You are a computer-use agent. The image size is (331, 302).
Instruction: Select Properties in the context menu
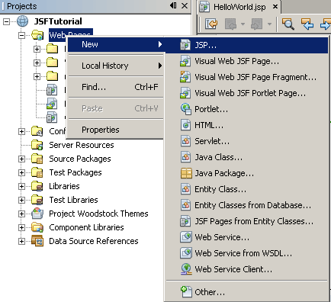pyautogui.click(x=116, y=130)
